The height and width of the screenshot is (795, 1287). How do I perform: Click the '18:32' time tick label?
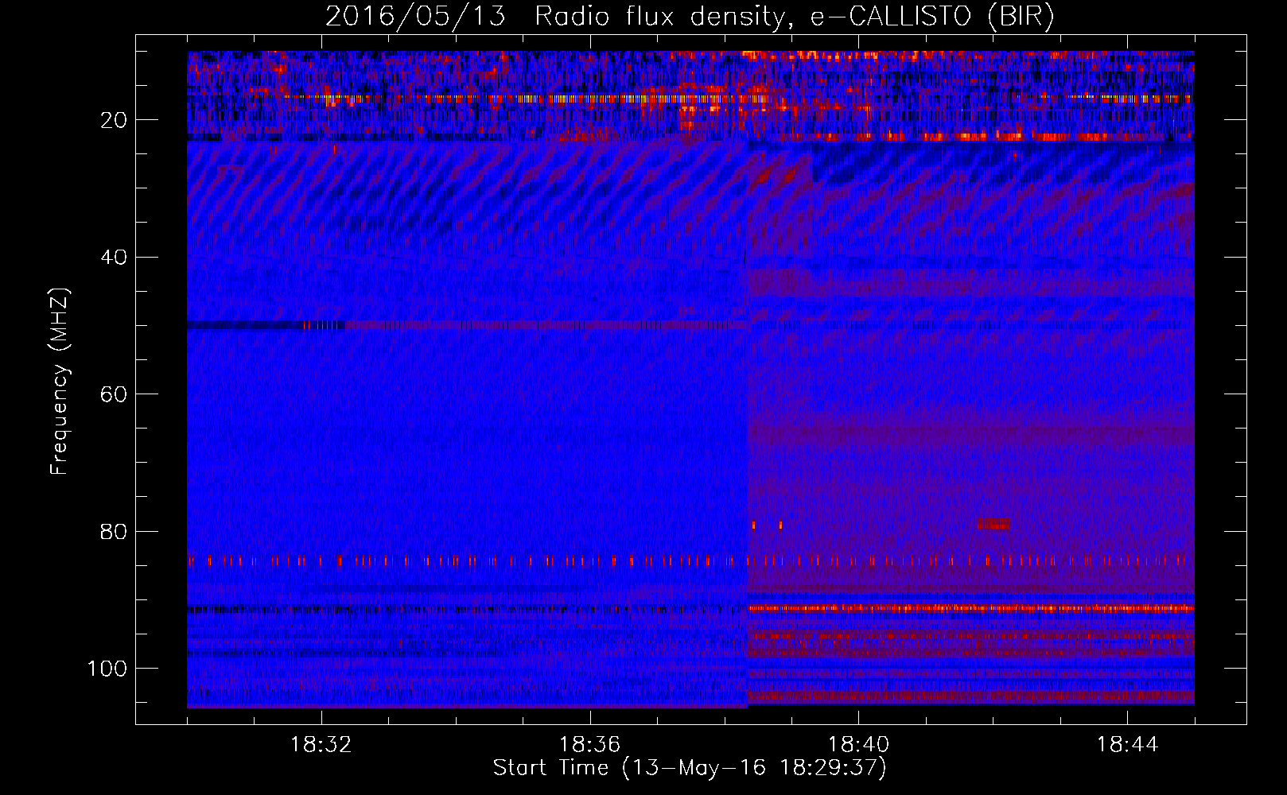tap(321, 745)
